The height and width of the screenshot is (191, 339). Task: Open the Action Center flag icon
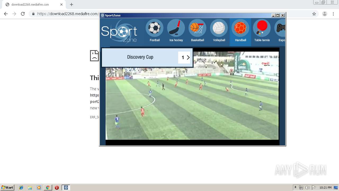[x=314, y=188]
